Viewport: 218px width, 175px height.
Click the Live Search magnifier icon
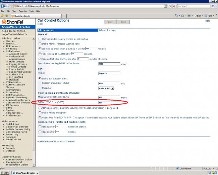click(213, 6)
